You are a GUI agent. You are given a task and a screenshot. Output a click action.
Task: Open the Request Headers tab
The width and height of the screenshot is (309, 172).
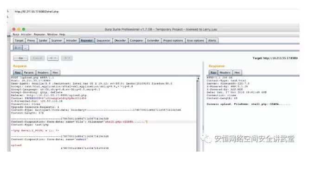43,72
